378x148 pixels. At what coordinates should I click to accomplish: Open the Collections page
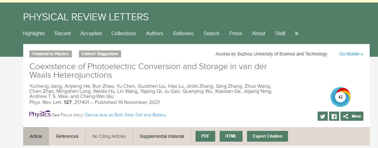[124, 33]
